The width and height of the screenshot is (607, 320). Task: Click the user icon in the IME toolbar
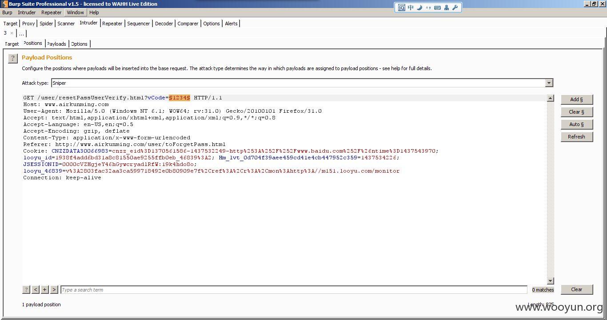447,8
